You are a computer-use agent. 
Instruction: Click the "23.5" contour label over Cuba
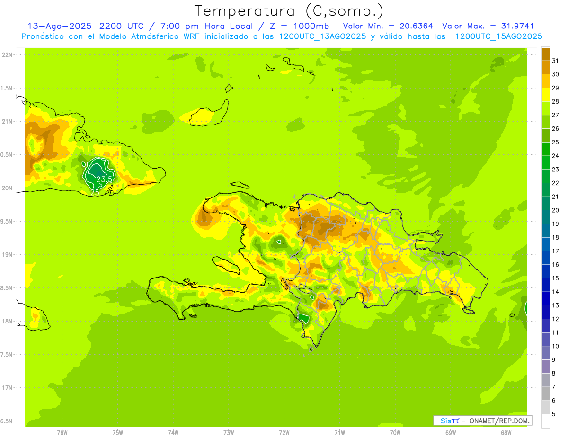(104, 179)
